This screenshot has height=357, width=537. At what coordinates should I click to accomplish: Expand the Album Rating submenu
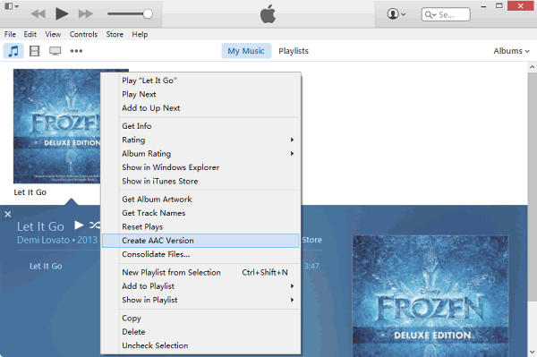pyautogui.click(x=200, y=153)
